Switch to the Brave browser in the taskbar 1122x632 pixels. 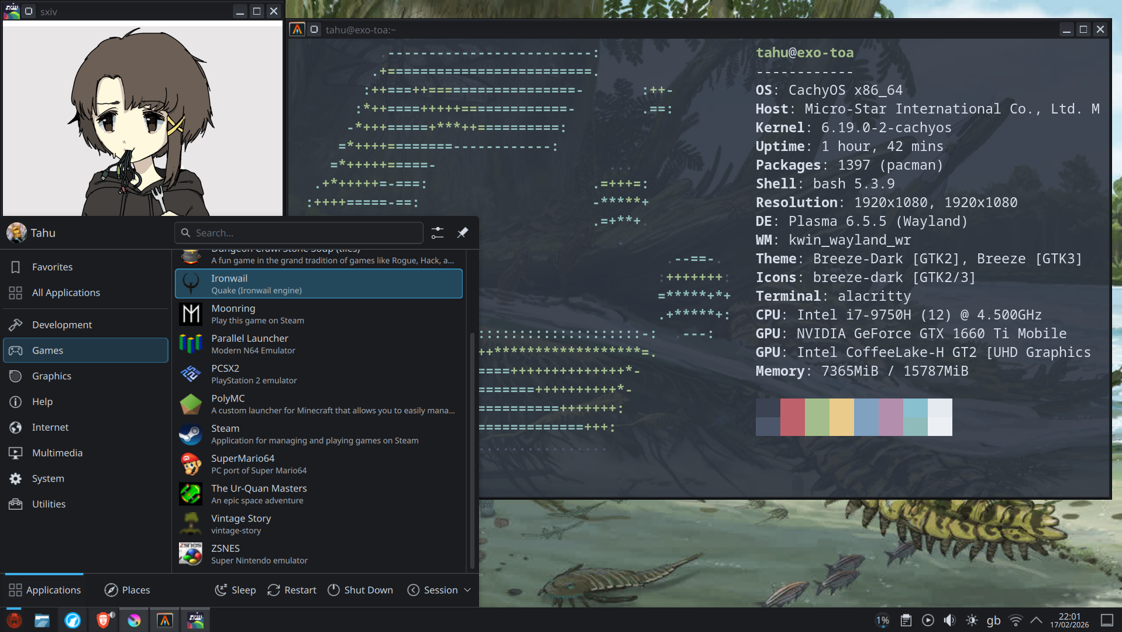point(104,620)
